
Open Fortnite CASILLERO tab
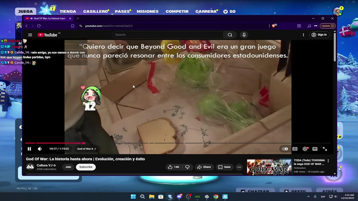coord(96,11)
